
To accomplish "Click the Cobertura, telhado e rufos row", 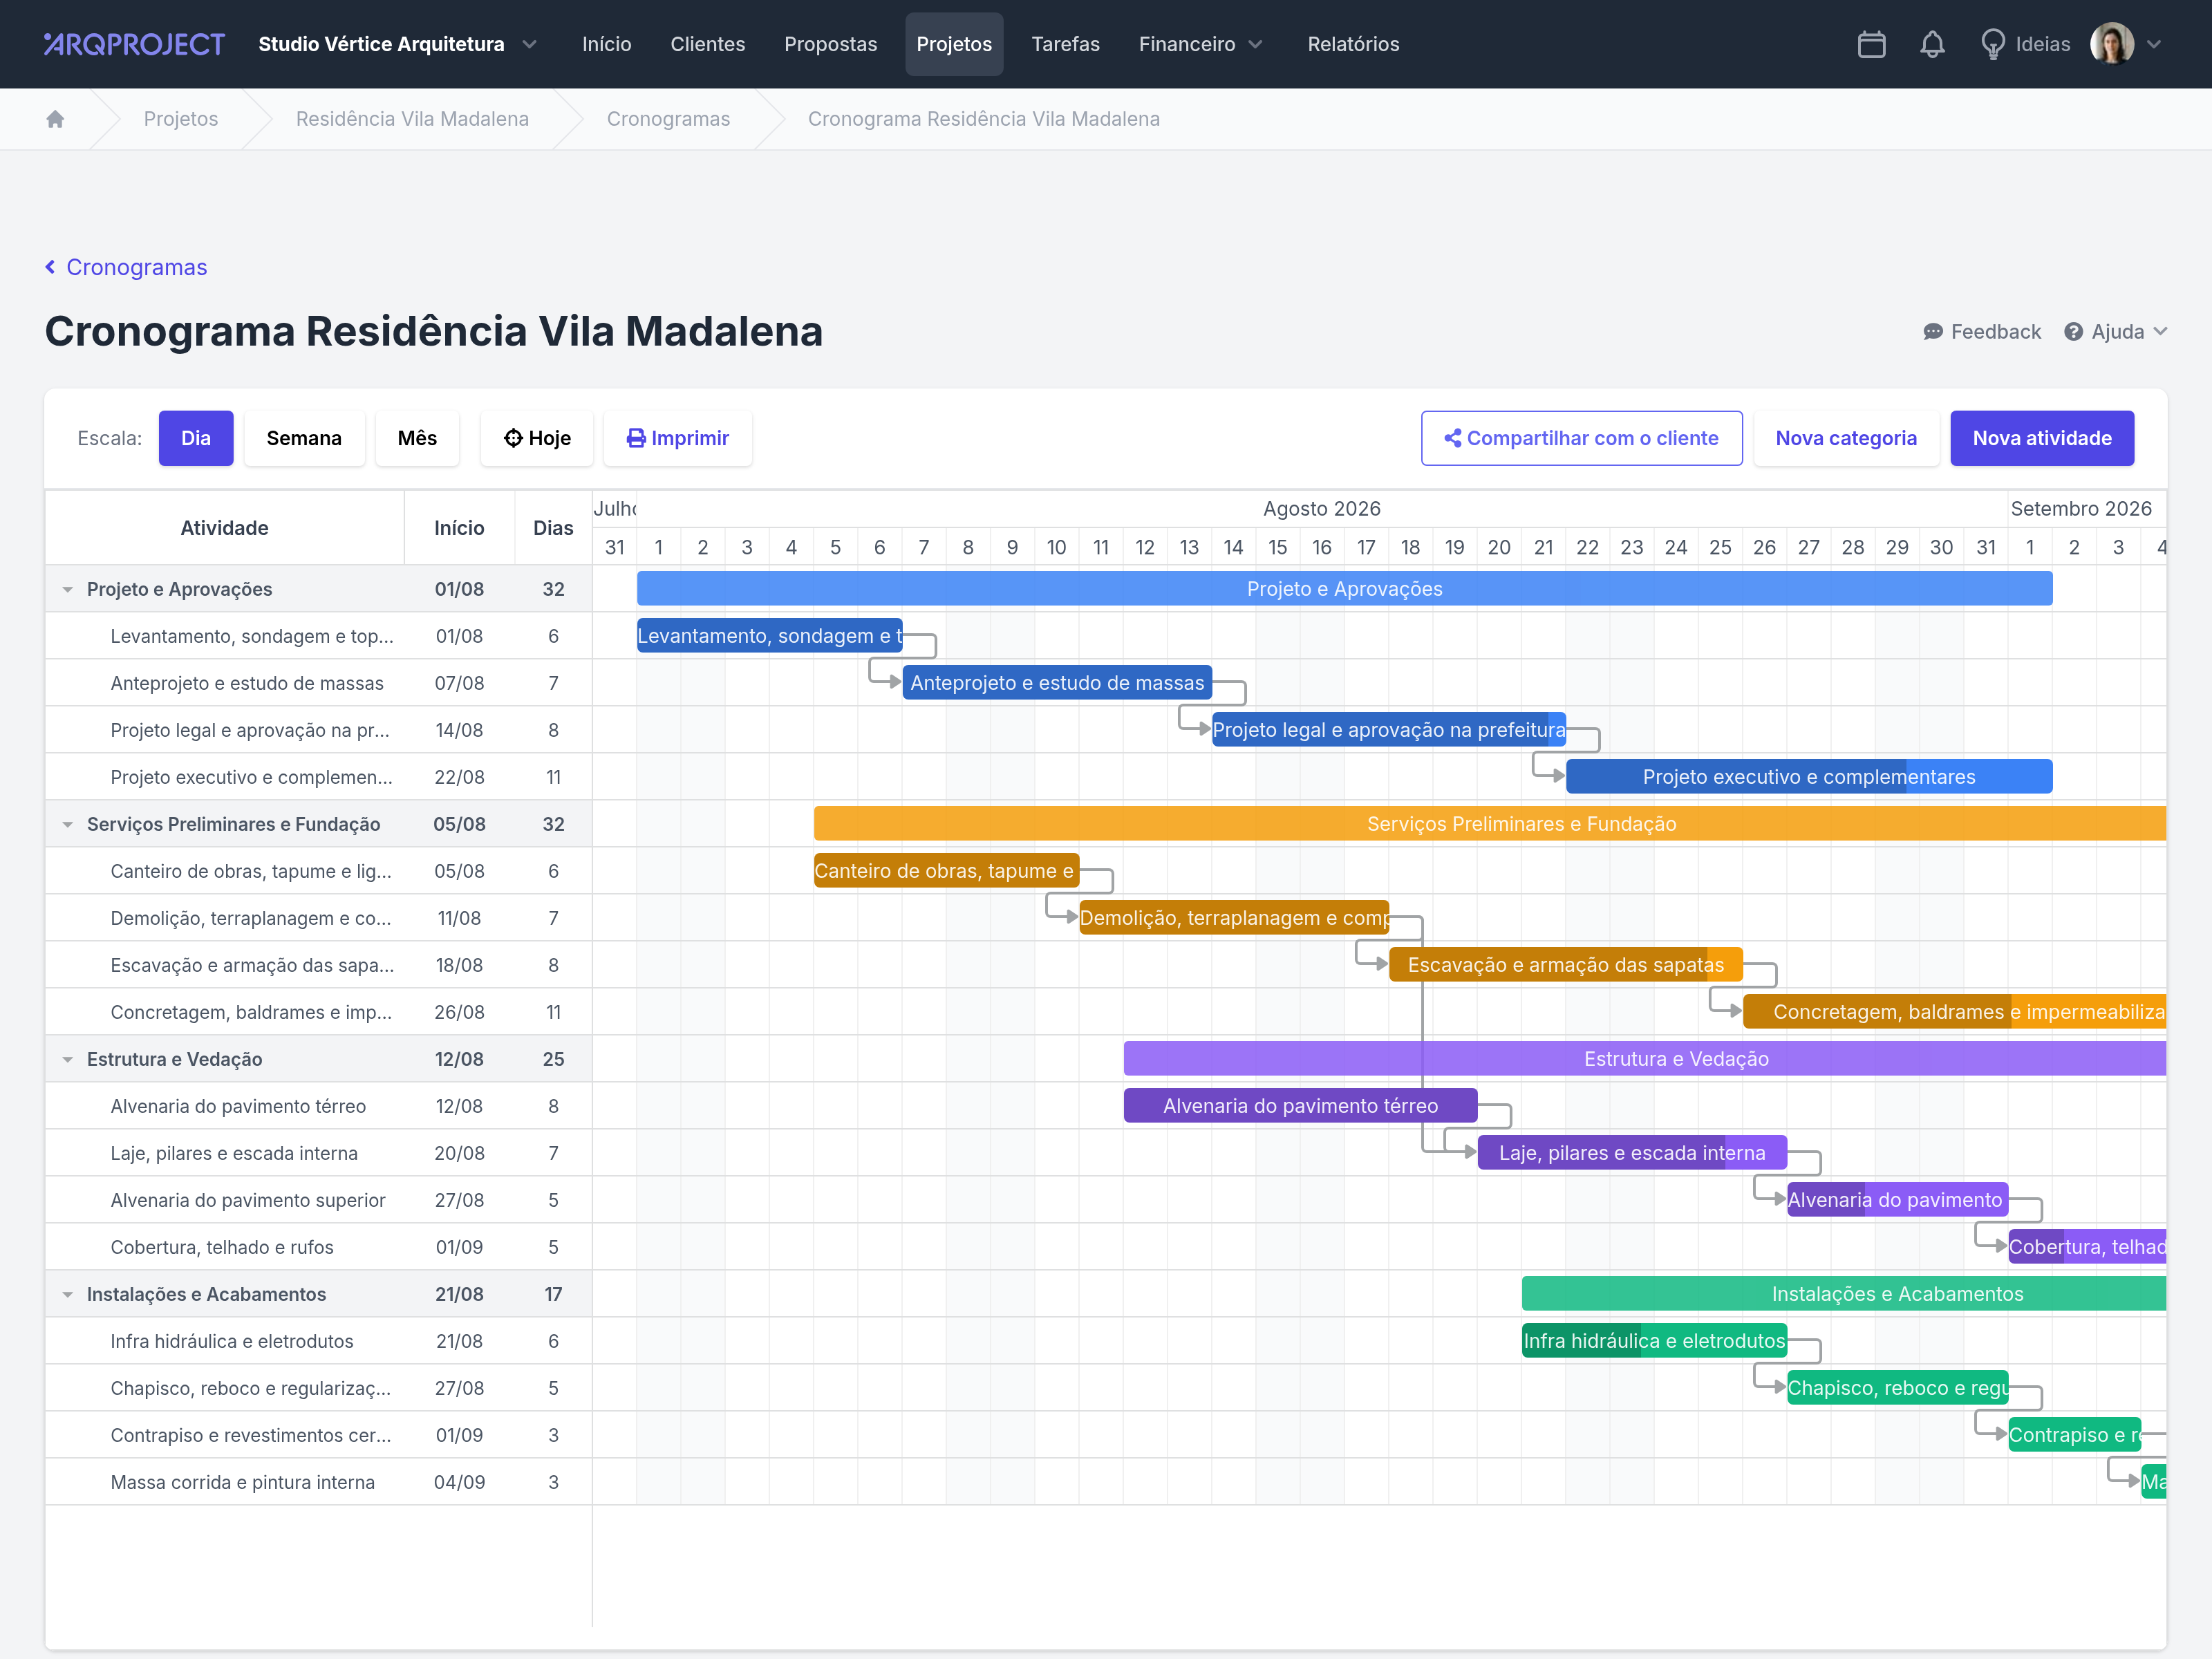I will point(318,1247).
